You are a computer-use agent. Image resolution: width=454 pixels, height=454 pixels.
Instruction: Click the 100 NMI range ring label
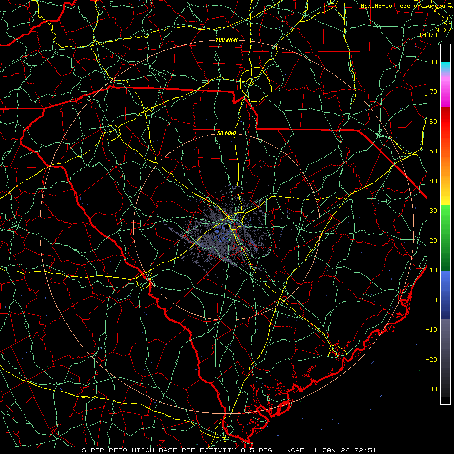pyautogui.click(x=226, y=40)
